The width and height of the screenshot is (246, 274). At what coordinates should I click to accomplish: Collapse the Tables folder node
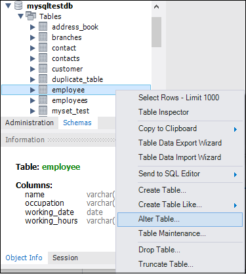point(21,16)
